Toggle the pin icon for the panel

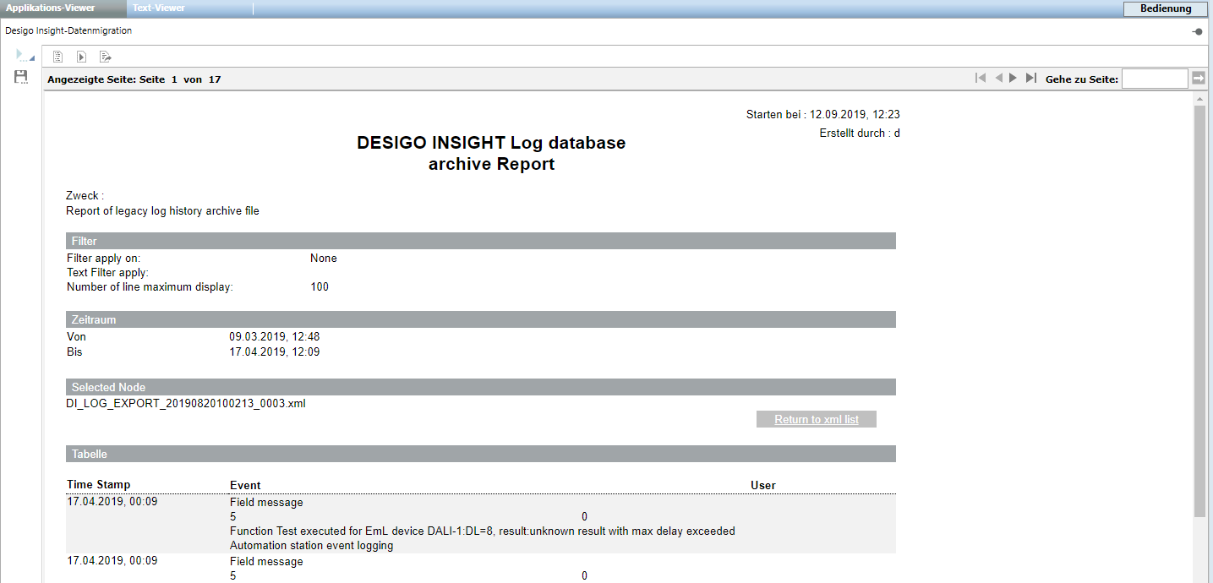[x=1197, y=31]
